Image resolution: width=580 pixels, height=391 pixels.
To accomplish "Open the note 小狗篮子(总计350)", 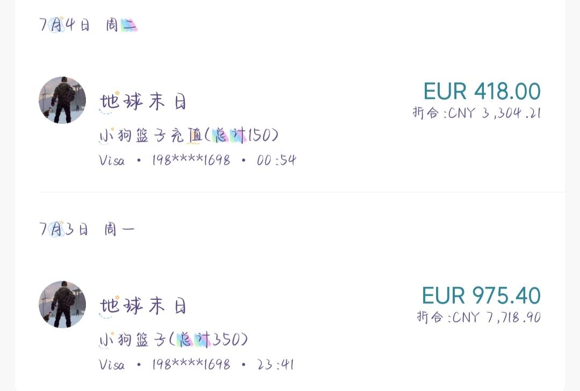I will [173, 340].
